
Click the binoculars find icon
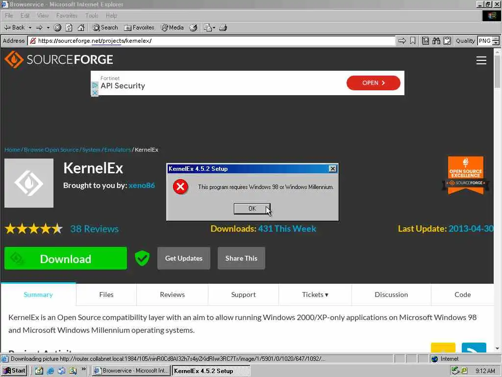point(436,41)
